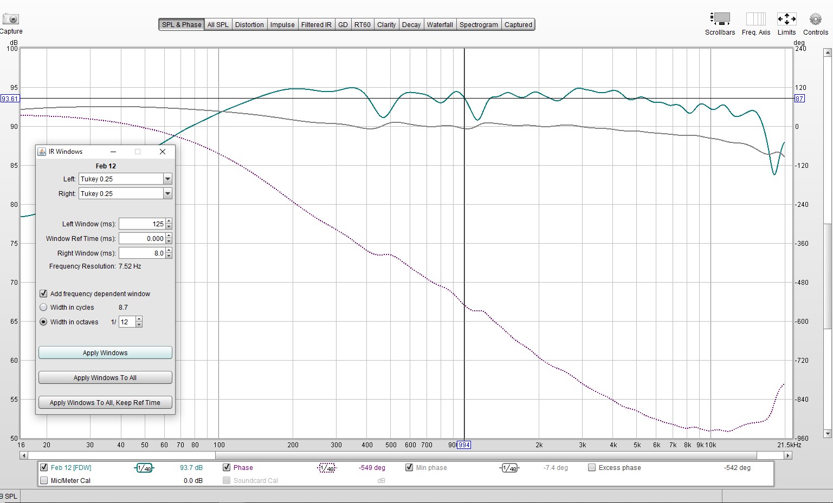
Task: Click the Right Window (ms) input field
Action: point(142,253)
